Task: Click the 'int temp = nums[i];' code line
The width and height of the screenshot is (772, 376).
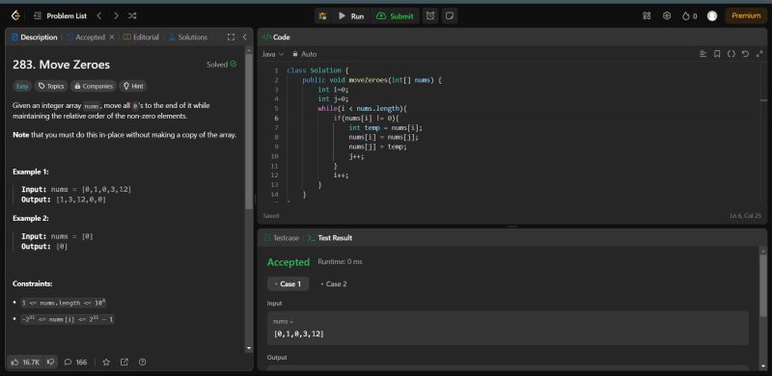Action: click(385, 128)
